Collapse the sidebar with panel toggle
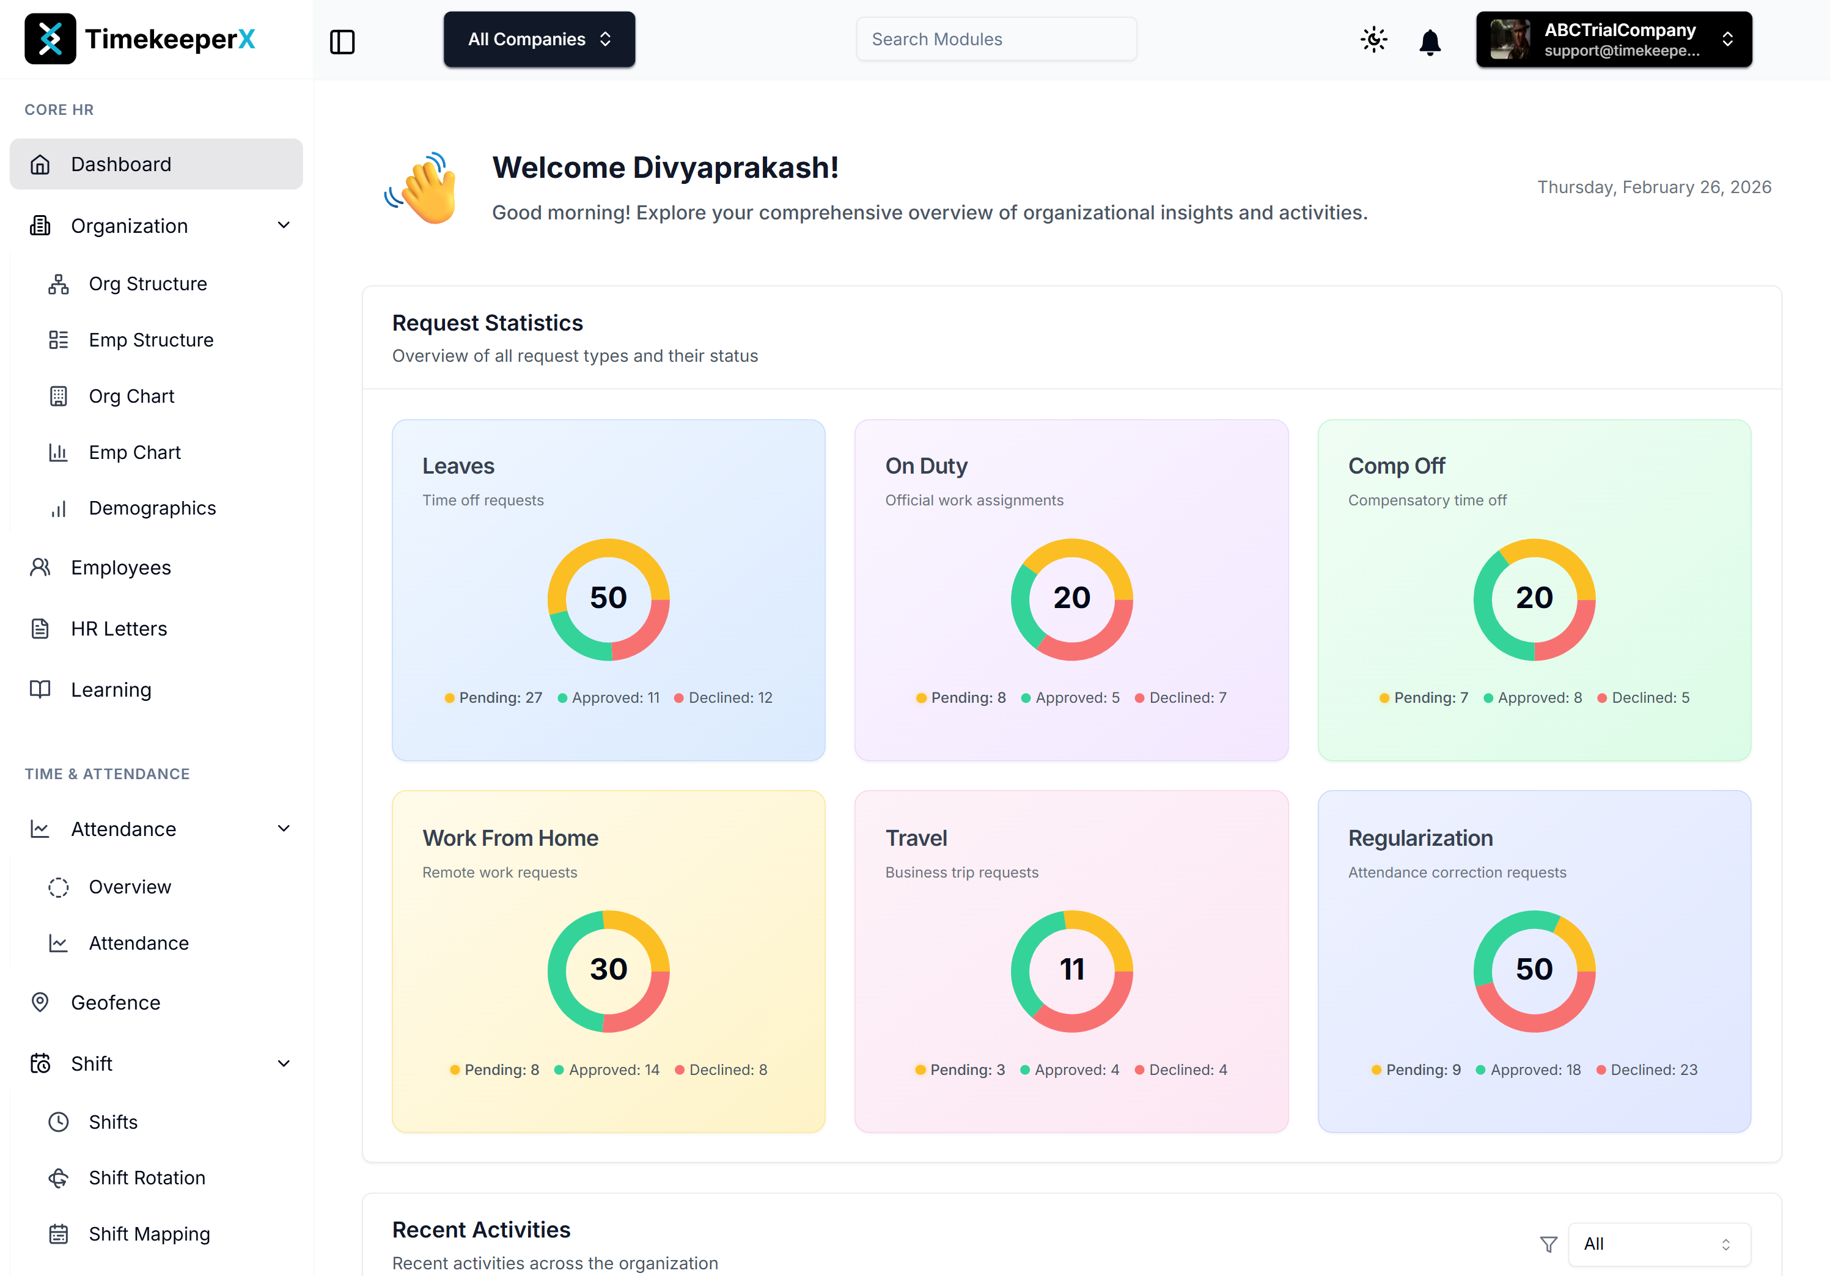 343,42
